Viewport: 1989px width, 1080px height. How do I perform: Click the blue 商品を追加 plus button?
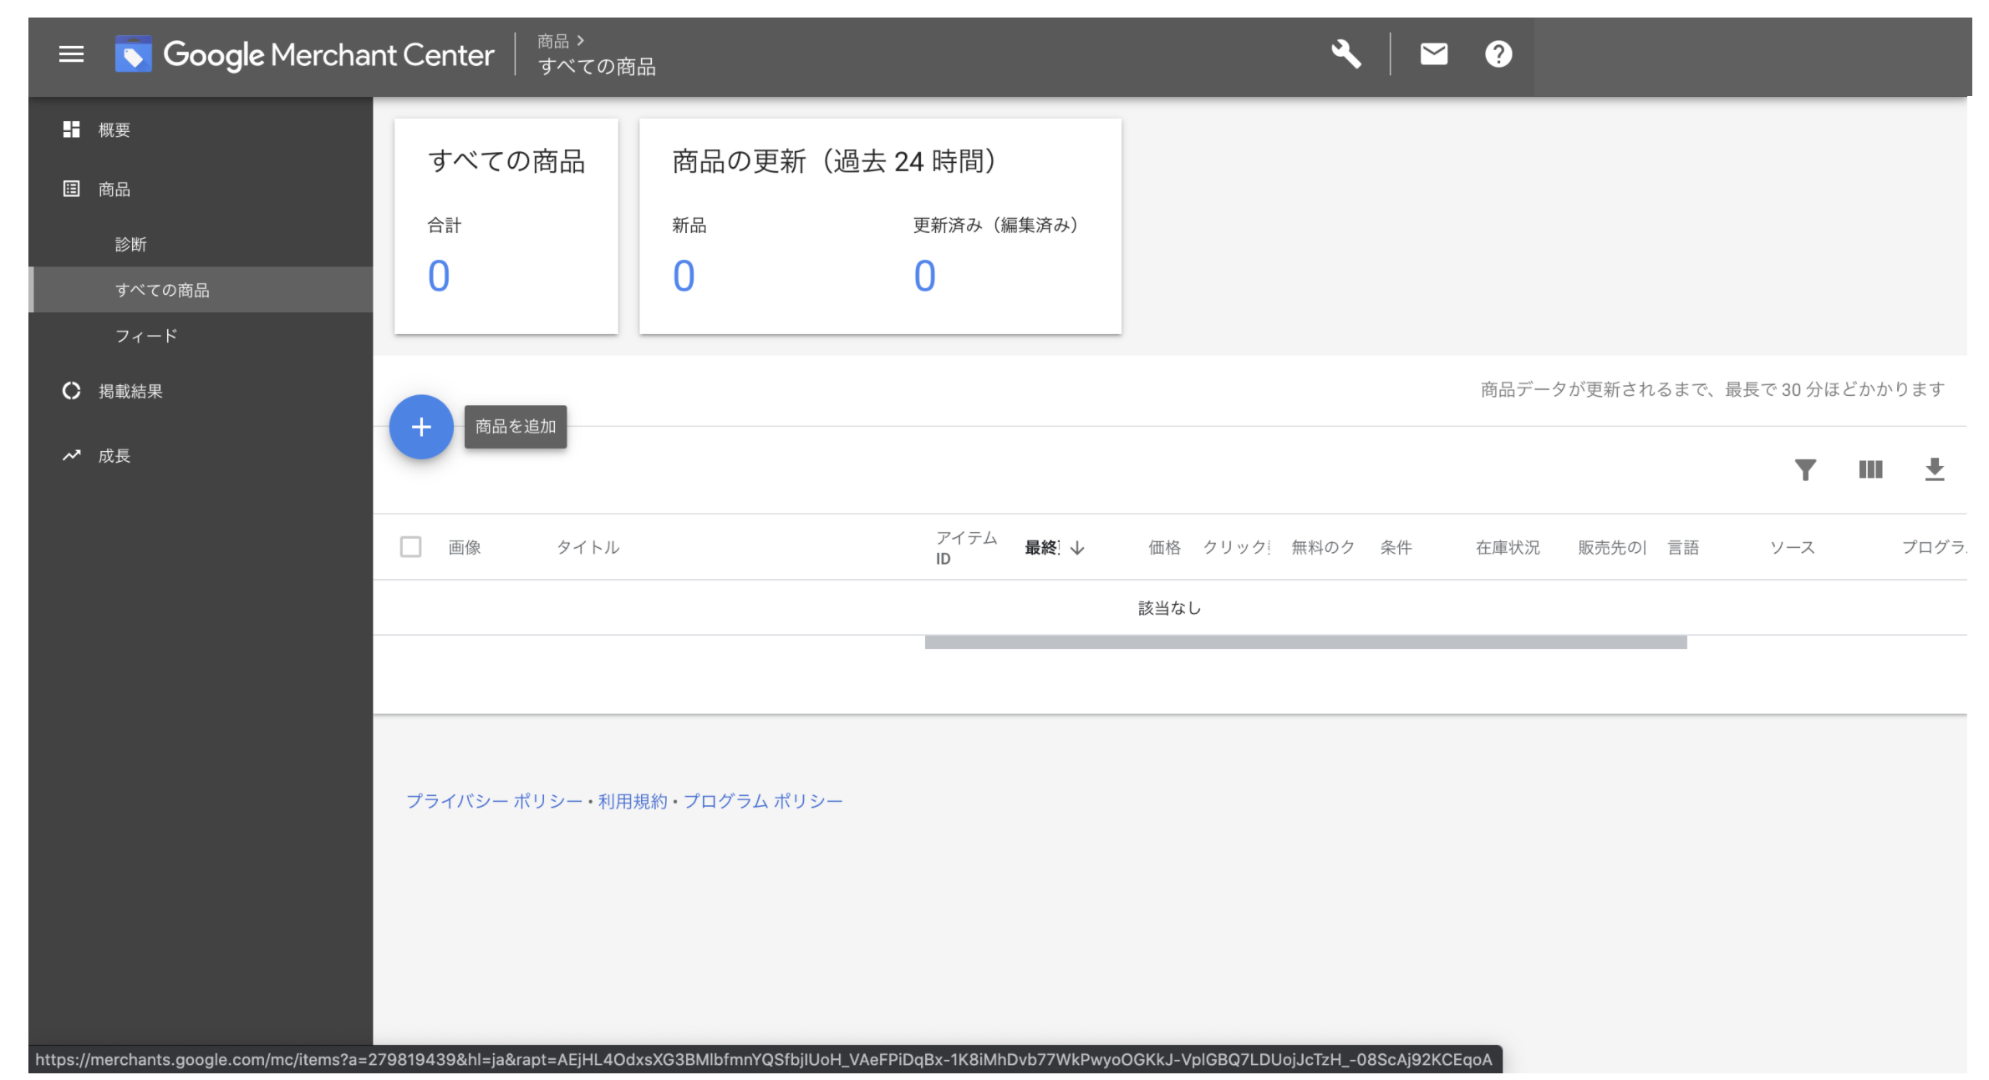point(421,427)
